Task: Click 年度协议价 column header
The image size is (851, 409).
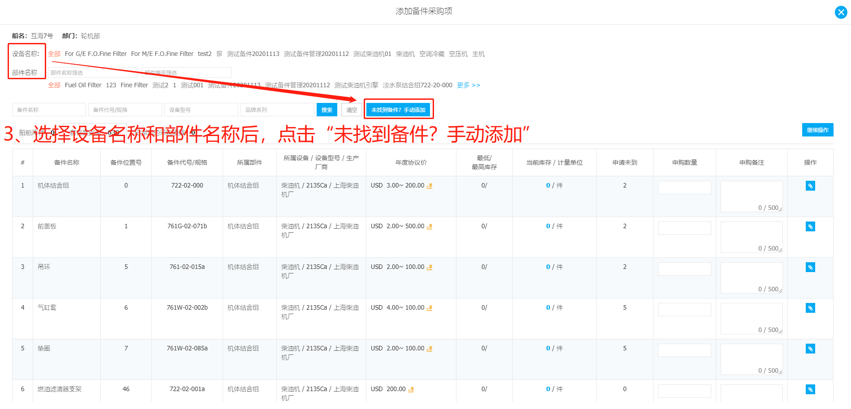Action: (x=411, y=162)
